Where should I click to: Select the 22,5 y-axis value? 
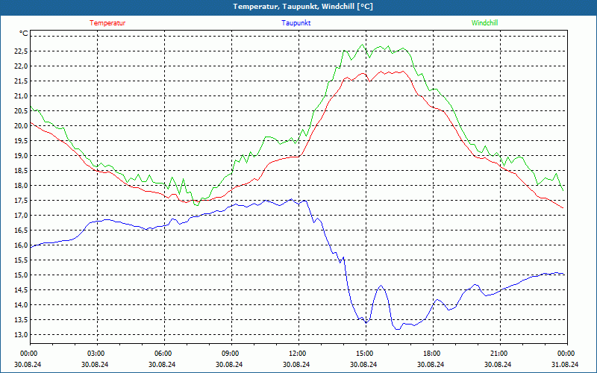coord(21,51)
